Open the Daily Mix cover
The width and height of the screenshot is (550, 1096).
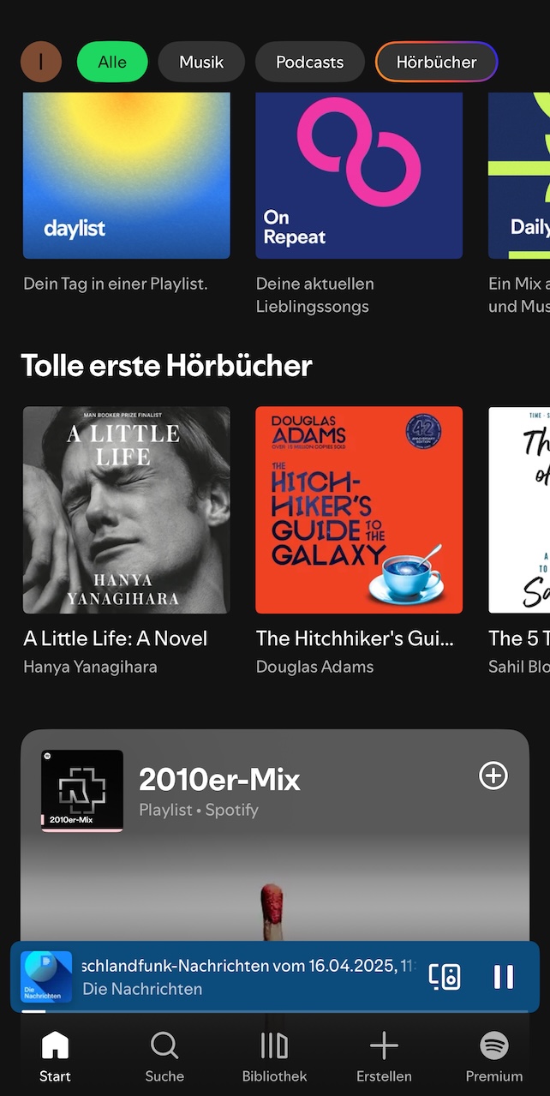click(x=519, y=176)
